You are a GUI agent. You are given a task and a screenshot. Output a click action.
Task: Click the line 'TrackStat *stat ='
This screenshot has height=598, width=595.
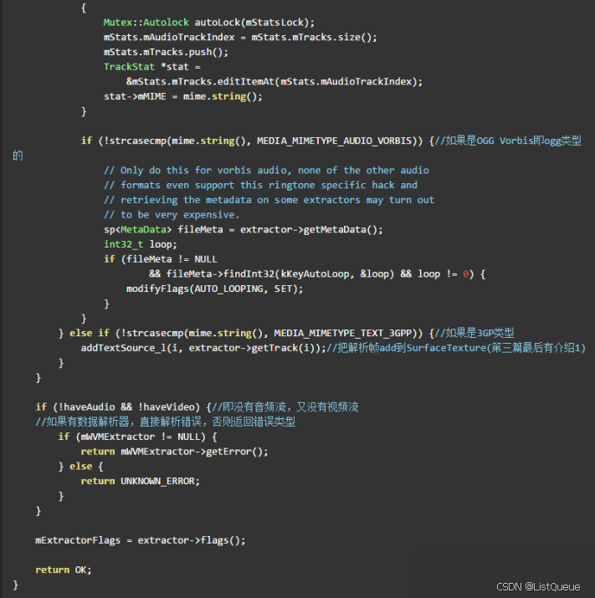(152, 67)
